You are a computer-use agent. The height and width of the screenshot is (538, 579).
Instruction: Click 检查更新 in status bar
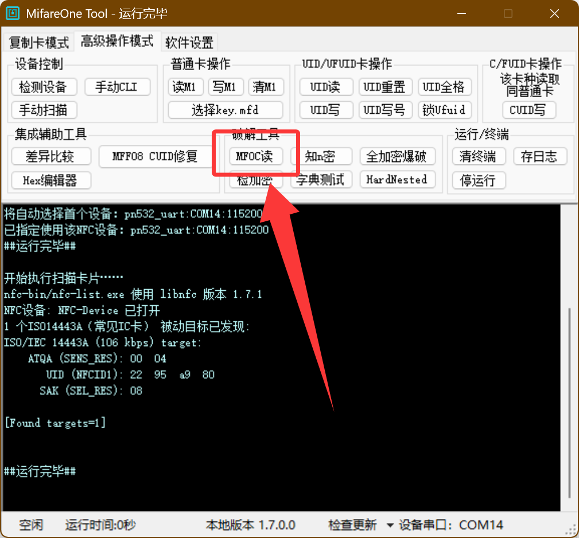(352, 525)
